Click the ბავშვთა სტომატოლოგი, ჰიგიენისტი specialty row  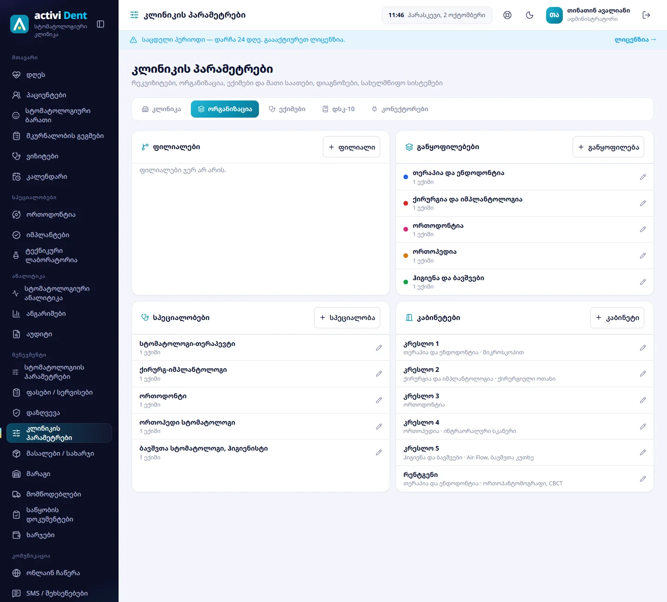[x=261, y=452]
